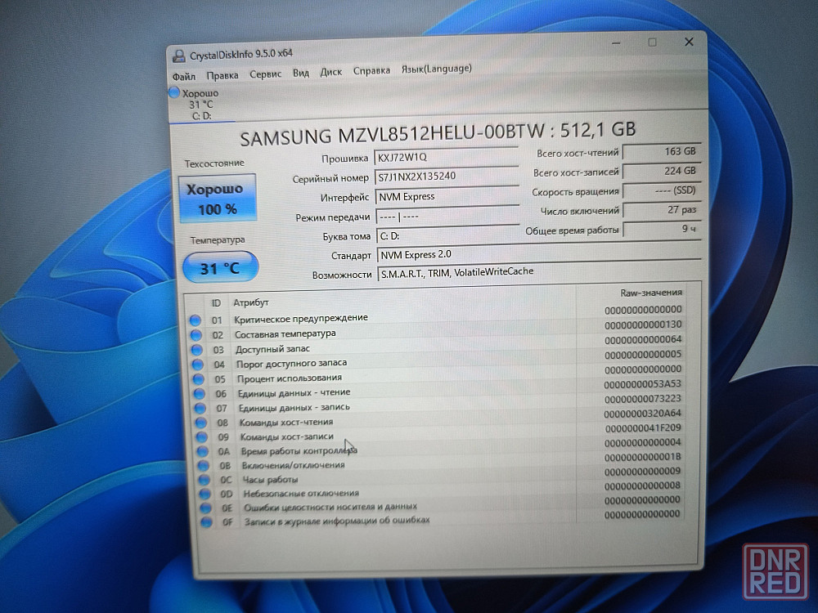The height and width of the screenshot is (613, 818).
Task: Open the Сервис menu
Action: (265, 74)
